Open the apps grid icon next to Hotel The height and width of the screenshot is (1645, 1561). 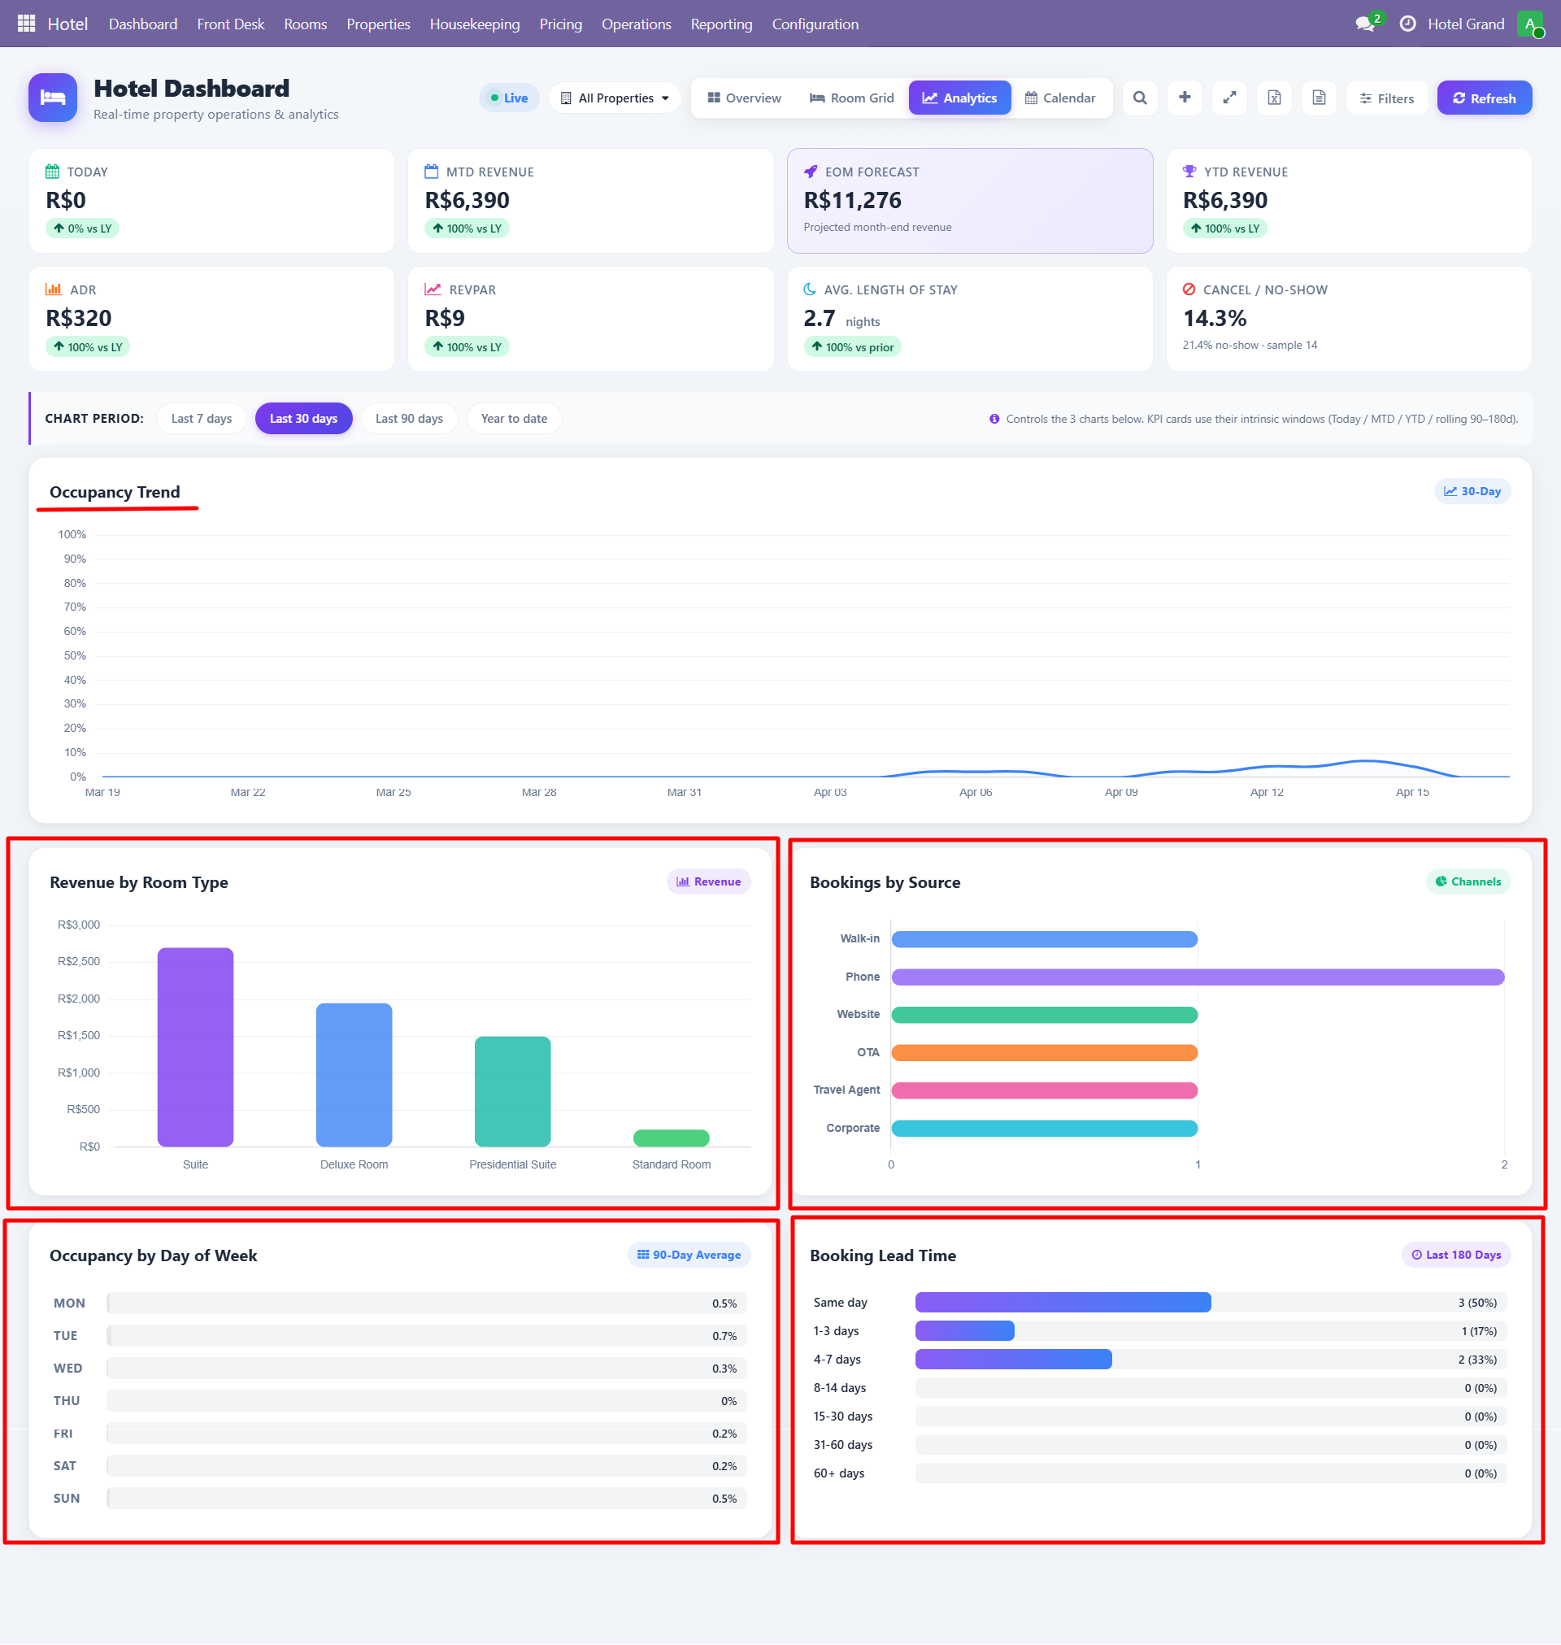pyautogui.click(x=25, y=24)
